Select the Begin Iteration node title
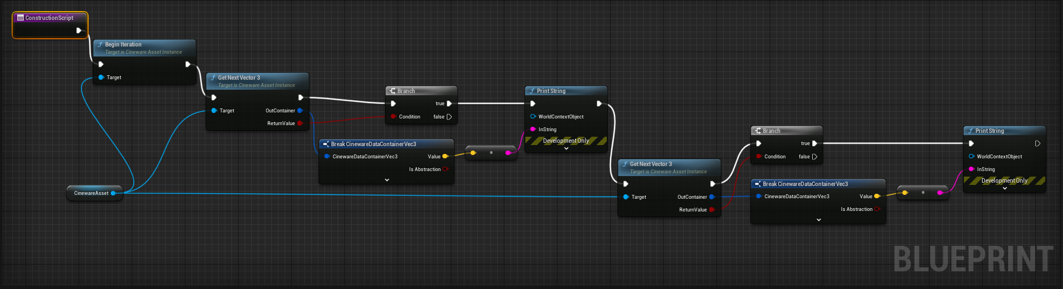Viewport: 1063px width, 289px height. click(x=123, y=44)
